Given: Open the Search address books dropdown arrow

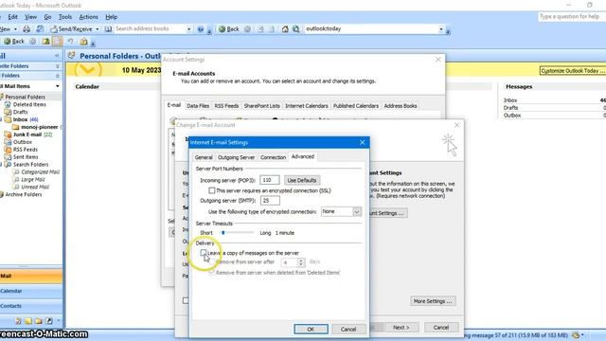Looking at the screenshot, I should pos(189,29).
